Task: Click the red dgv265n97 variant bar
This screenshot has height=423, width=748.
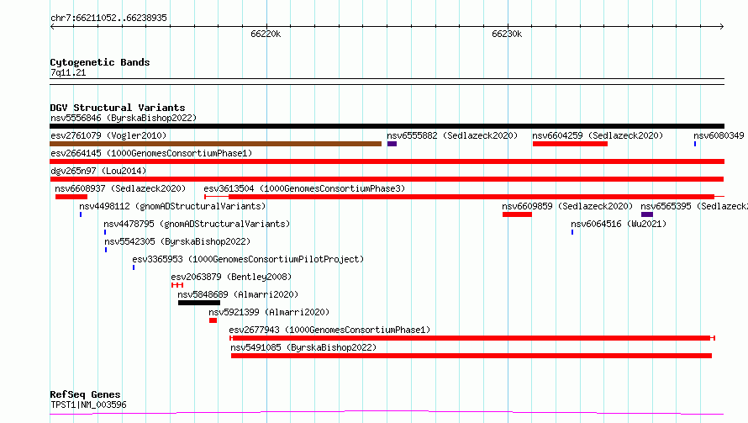Action: point(387,179)
